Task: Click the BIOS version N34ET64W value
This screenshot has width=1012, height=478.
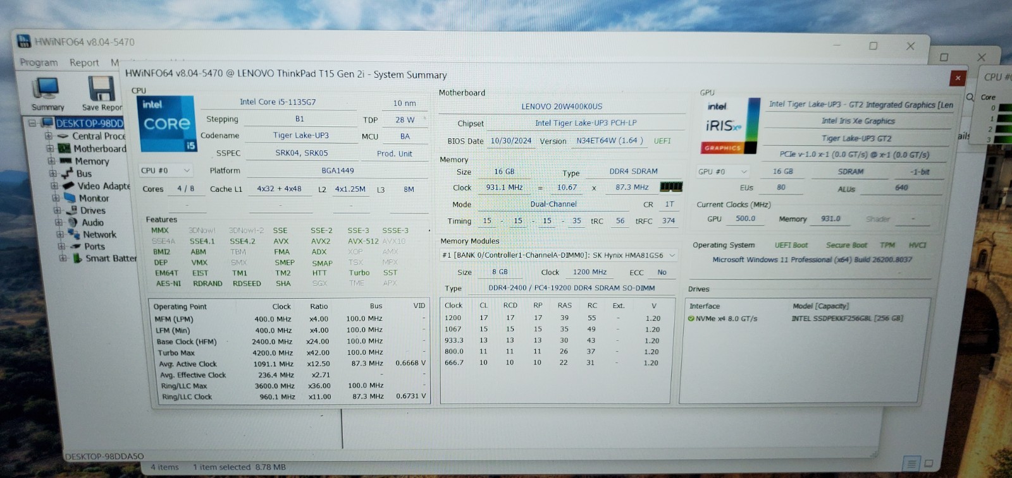Action: 609,140
